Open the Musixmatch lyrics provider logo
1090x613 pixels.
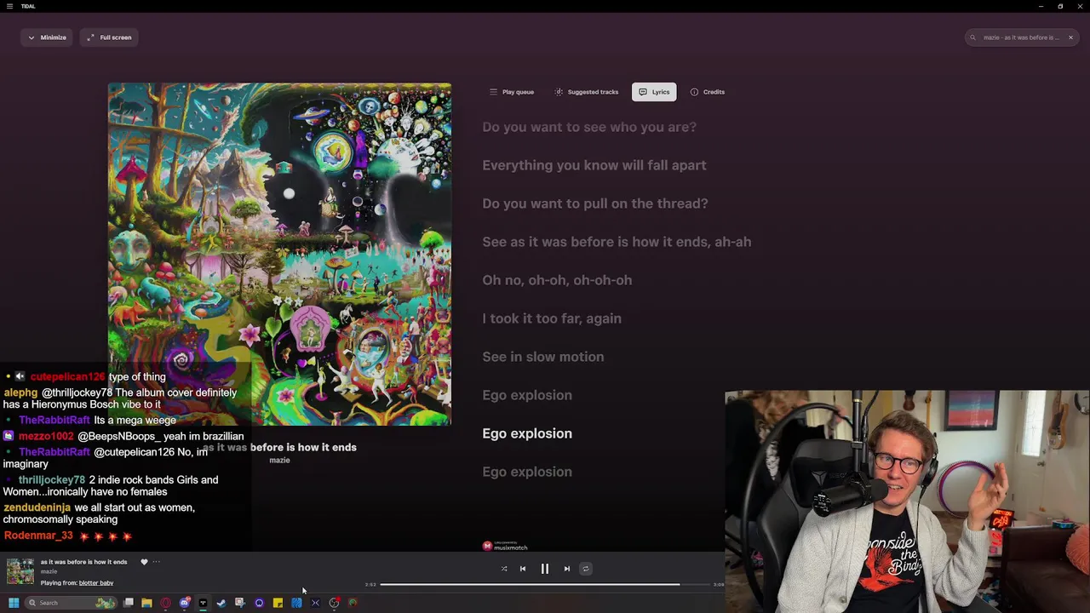click(506, 546)
